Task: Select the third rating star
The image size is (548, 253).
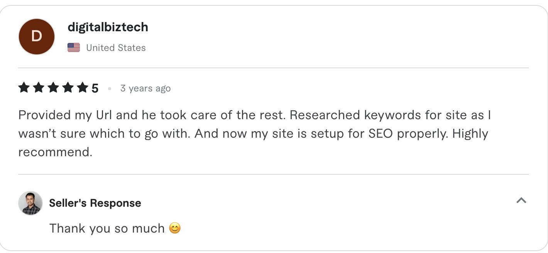Action: pyautogui.click(x=53, y=88)
